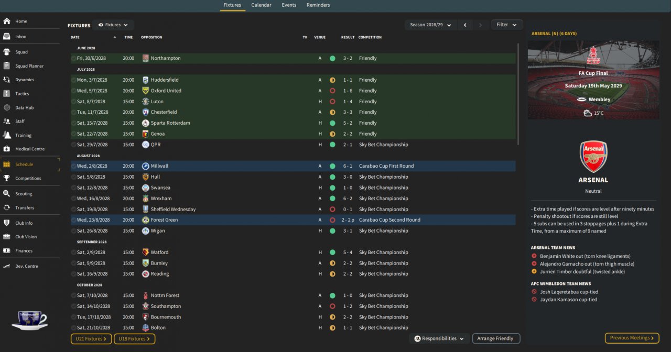Screen dimensions: 671x352
Task: Click the Watford club badge
Action: (x=146, y=252)
